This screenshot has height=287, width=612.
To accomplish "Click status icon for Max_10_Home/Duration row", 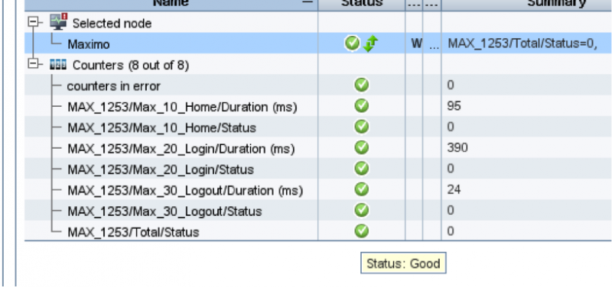I will [x=361, y=106].
